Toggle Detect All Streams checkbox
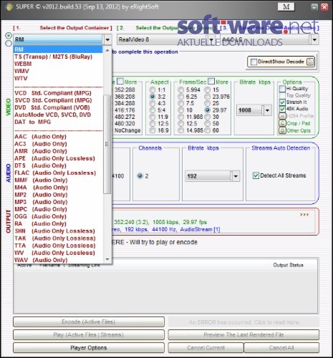The image size is (333, 358). click(x=256, y=175)
